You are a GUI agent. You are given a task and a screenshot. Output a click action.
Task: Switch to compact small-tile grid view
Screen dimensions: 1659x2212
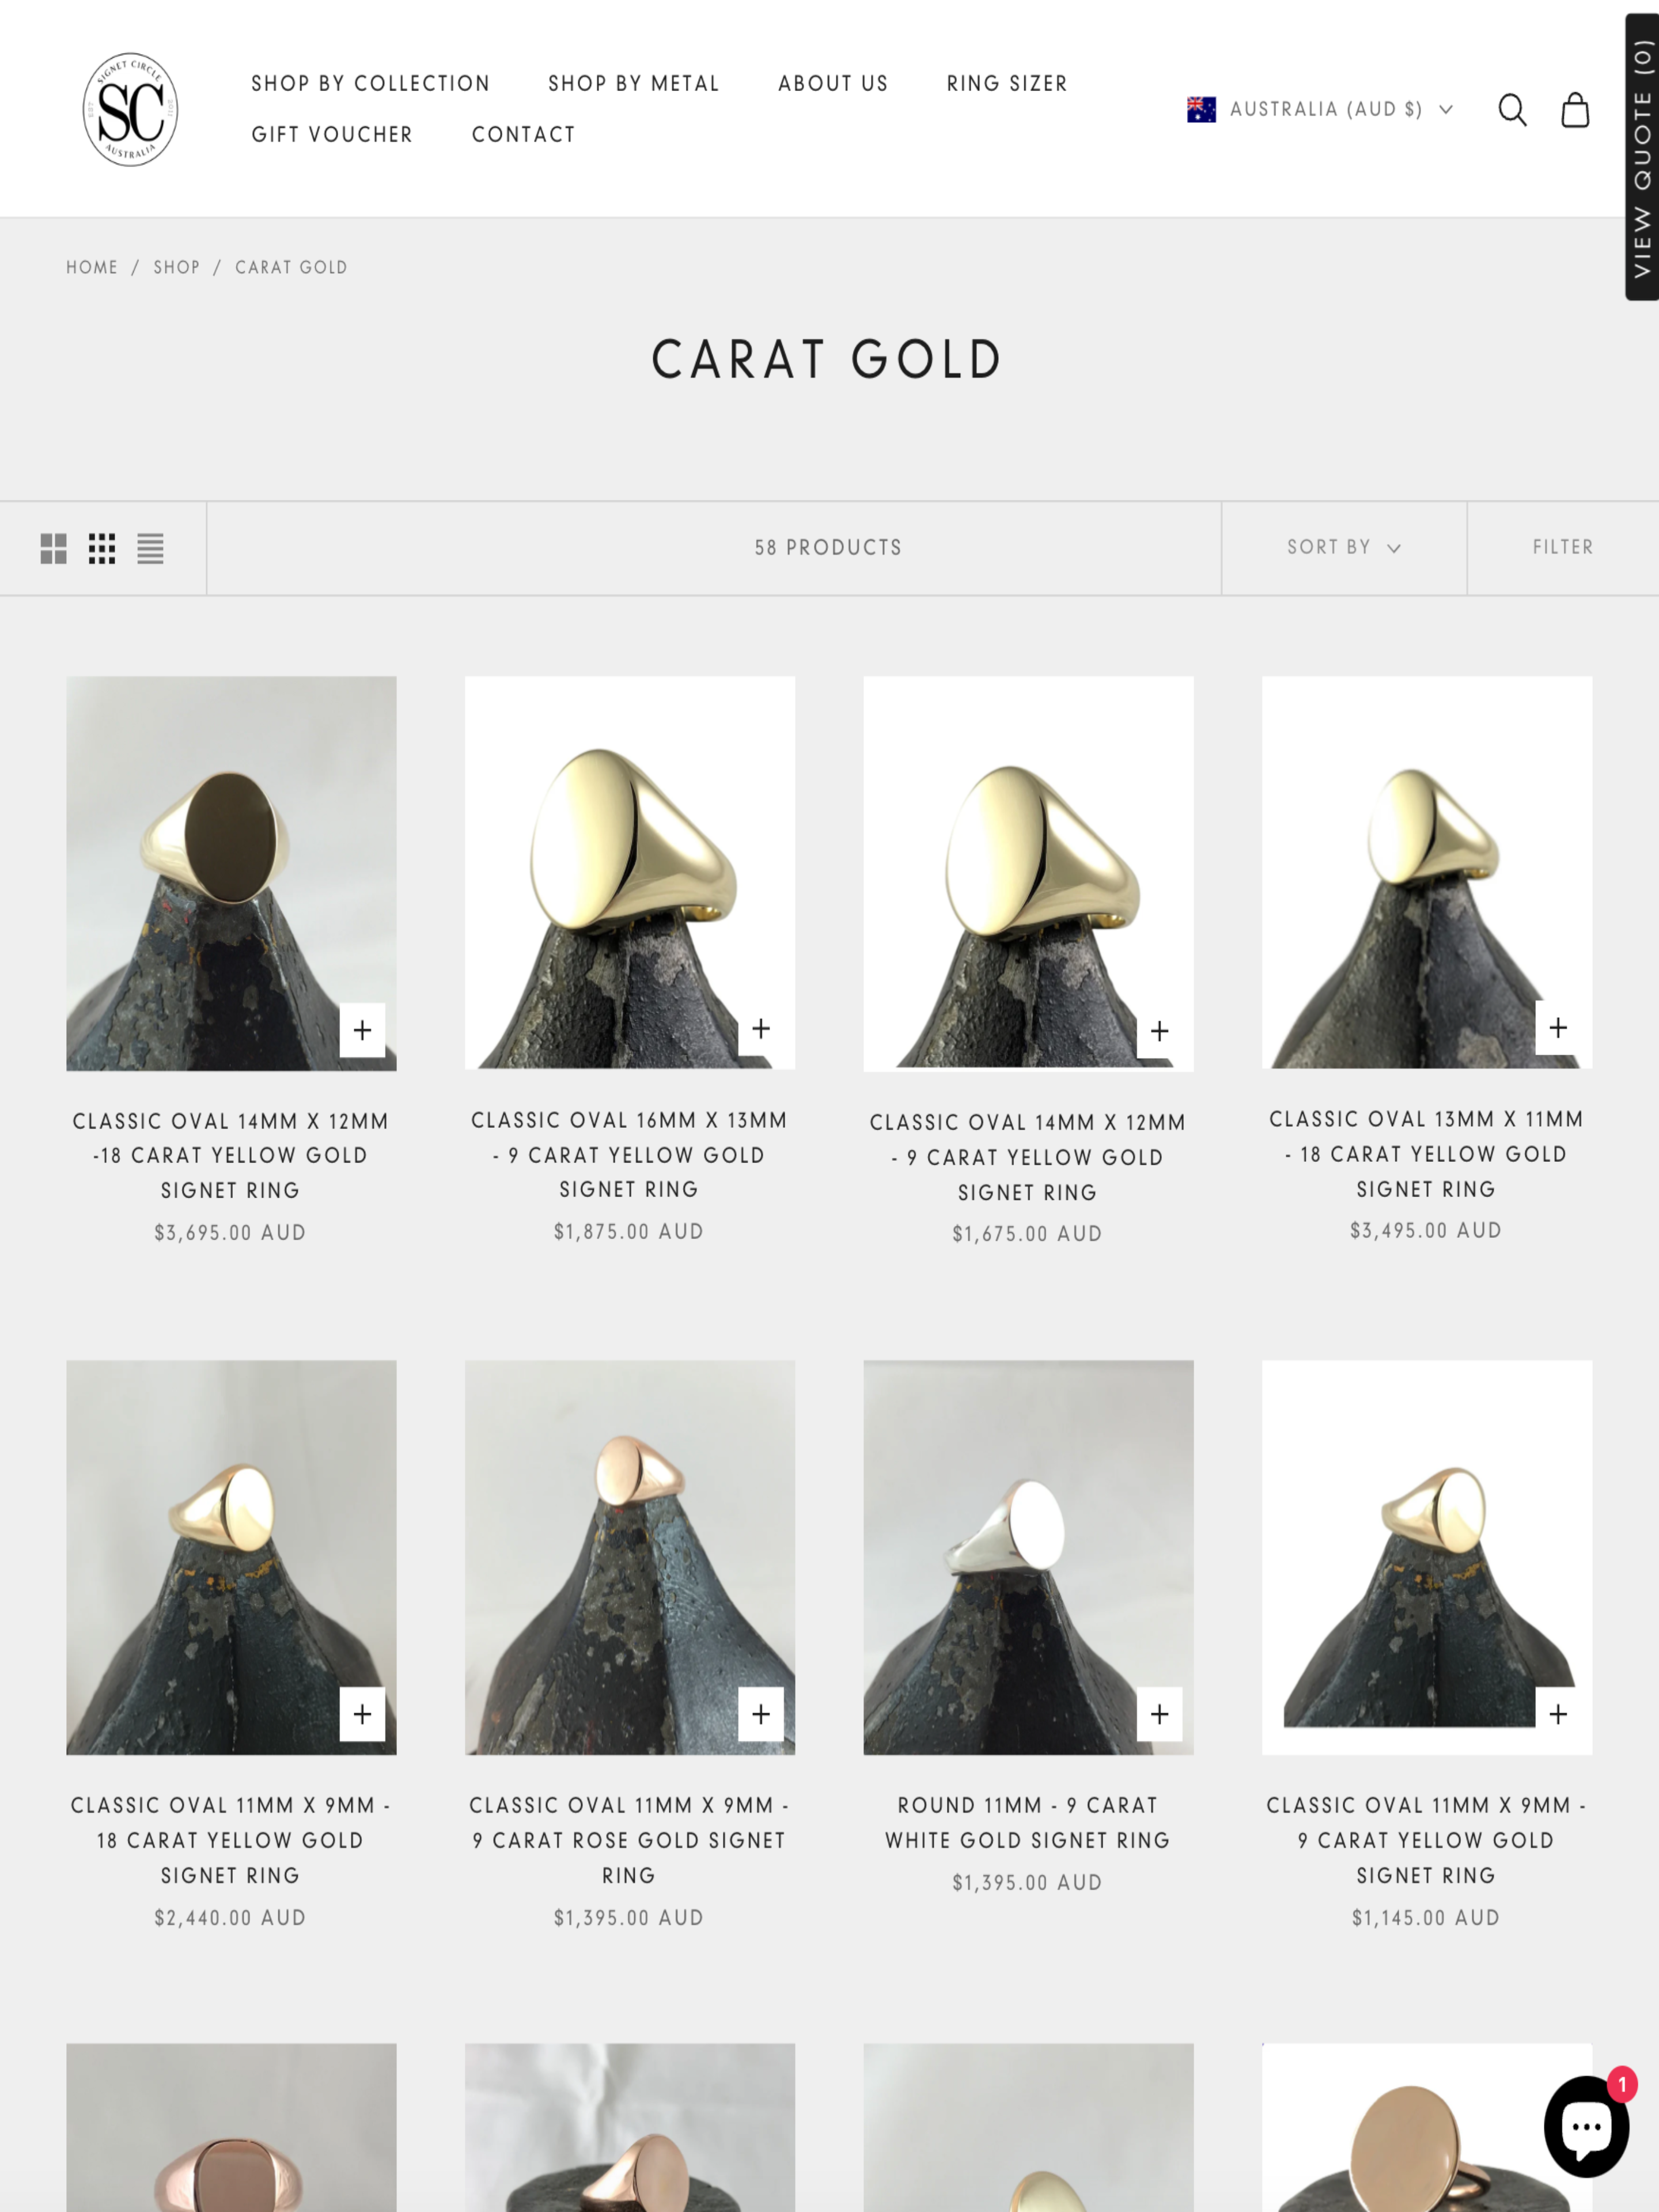[x=102, y=548]
